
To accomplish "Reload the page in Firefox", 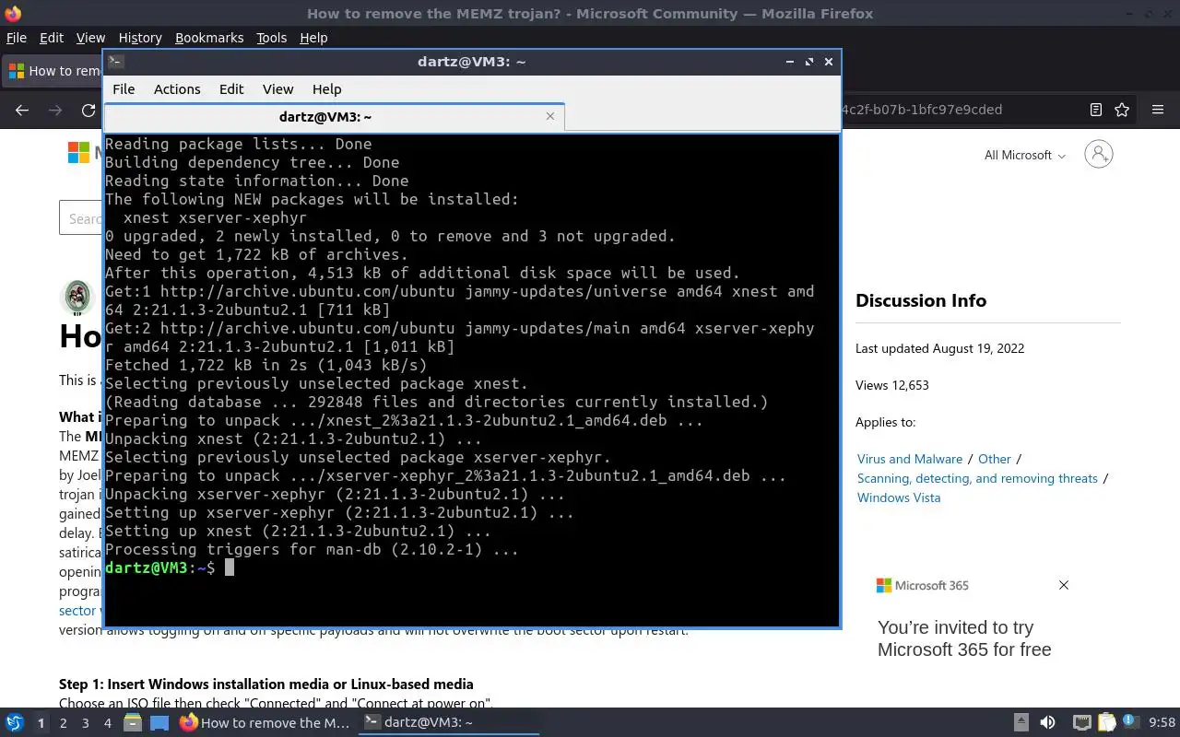I will pos(88,110).
